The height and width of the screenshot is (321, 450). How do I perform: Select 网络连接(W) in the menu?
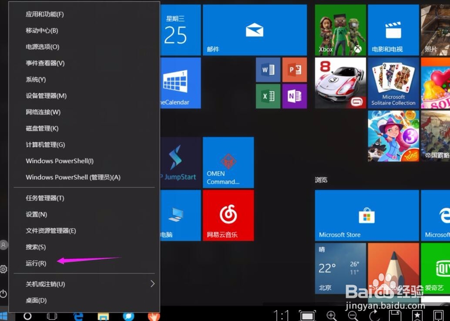coord(84,112)
